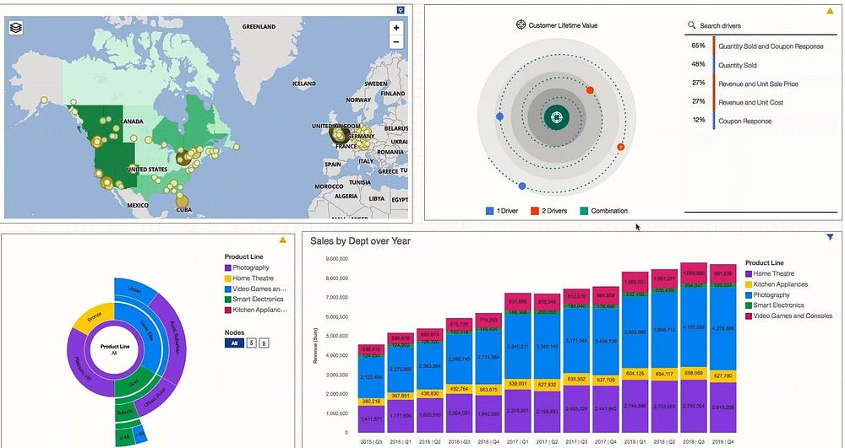This screenshot has width=845, height=448.
Task: Click the blue map pin icon above the map
Action: [x=401, y=10]
